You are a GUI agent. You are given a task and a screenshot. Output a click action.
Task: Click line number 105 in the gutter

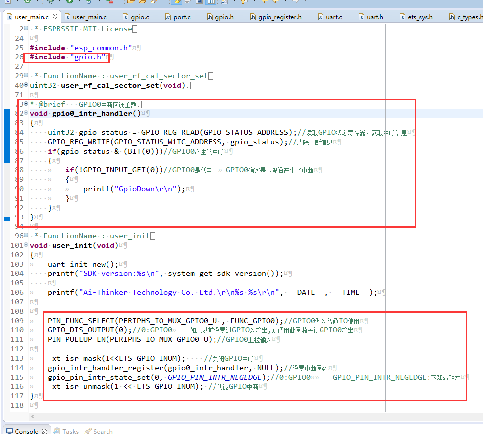[x=17, y=283]
